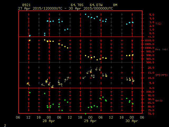
Task: Click the '29 Apr' date label
Action: pyautogui.click(x=90, y=121)
